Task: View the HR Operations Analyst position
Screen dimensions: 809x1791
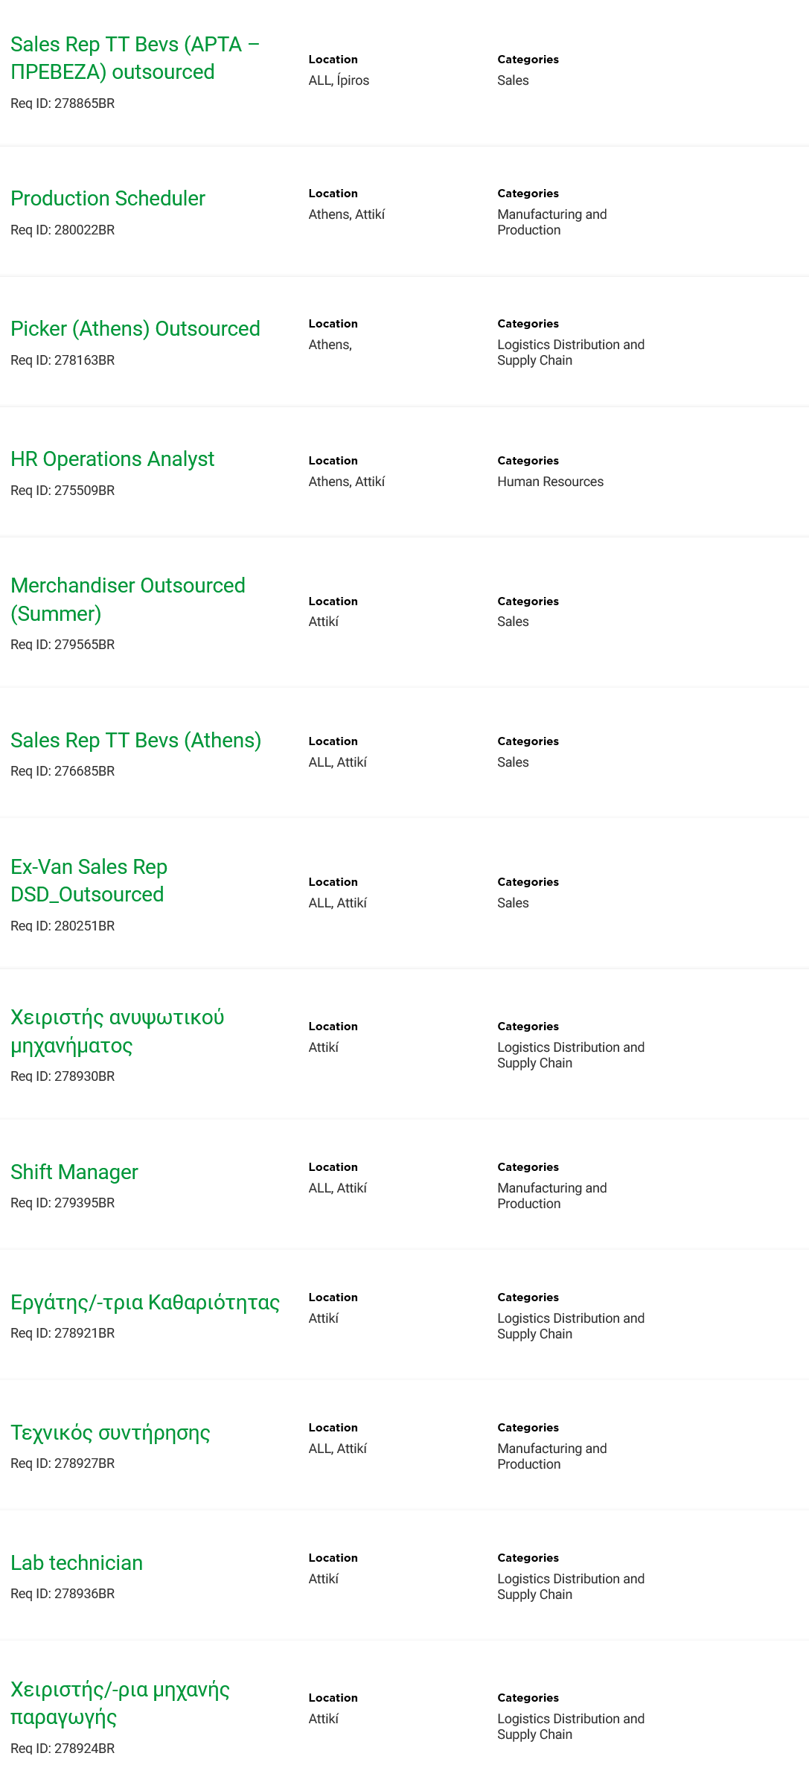Action: click(112, 459)
